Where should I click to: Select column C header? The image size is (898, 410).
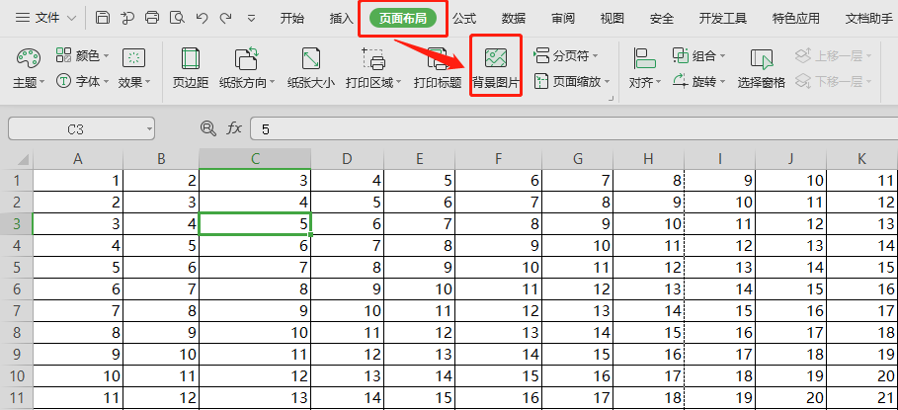[x=256, y=159]
